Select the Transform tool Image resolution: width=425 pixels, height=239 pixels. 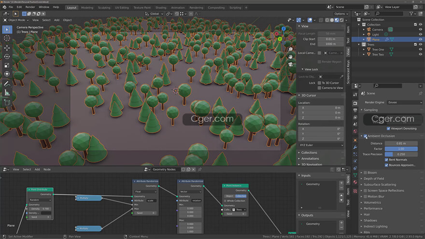[7, 74]
